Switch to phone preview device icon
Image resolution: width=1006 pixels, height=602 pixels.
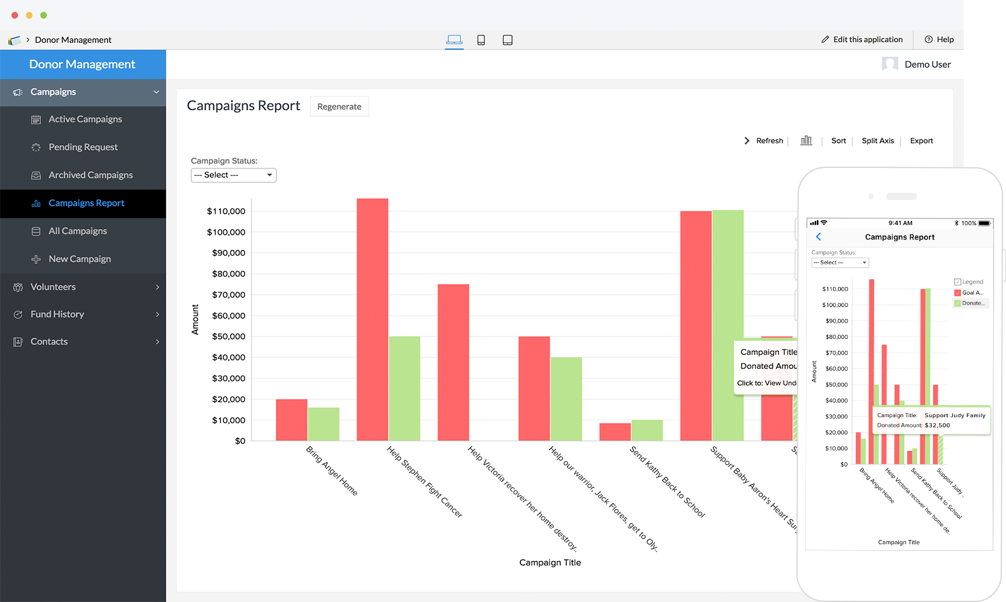point(481,40)
